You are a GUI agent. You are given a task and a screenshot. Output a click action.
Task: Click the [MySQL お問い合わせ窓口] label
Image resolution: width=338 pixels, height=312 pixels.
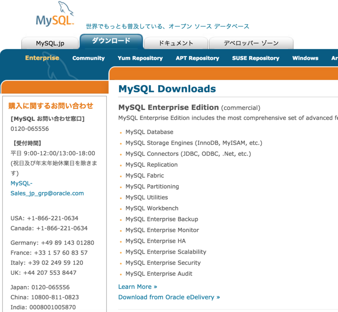tap(47, 119)
